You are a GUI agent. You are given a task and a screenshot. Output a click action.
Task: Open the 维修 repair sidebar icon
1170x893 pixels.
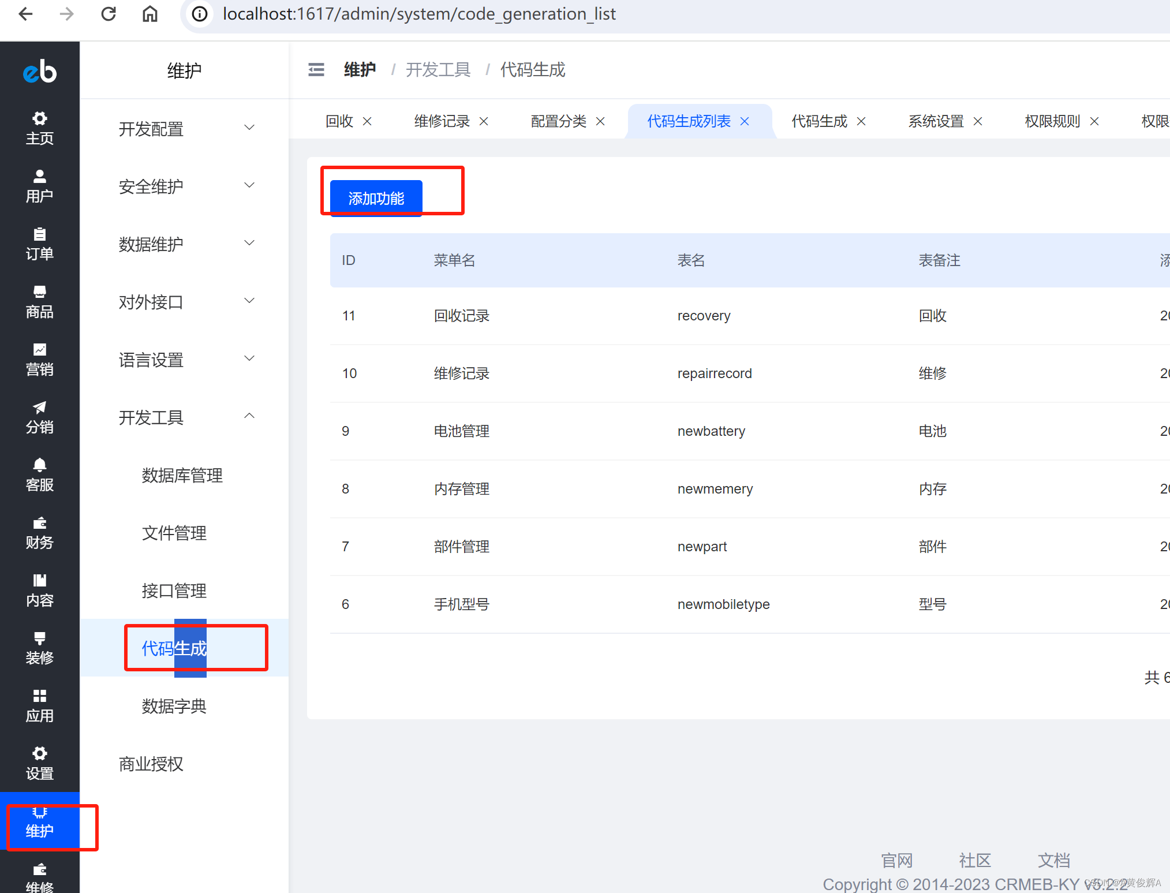(x=40, y=877)
